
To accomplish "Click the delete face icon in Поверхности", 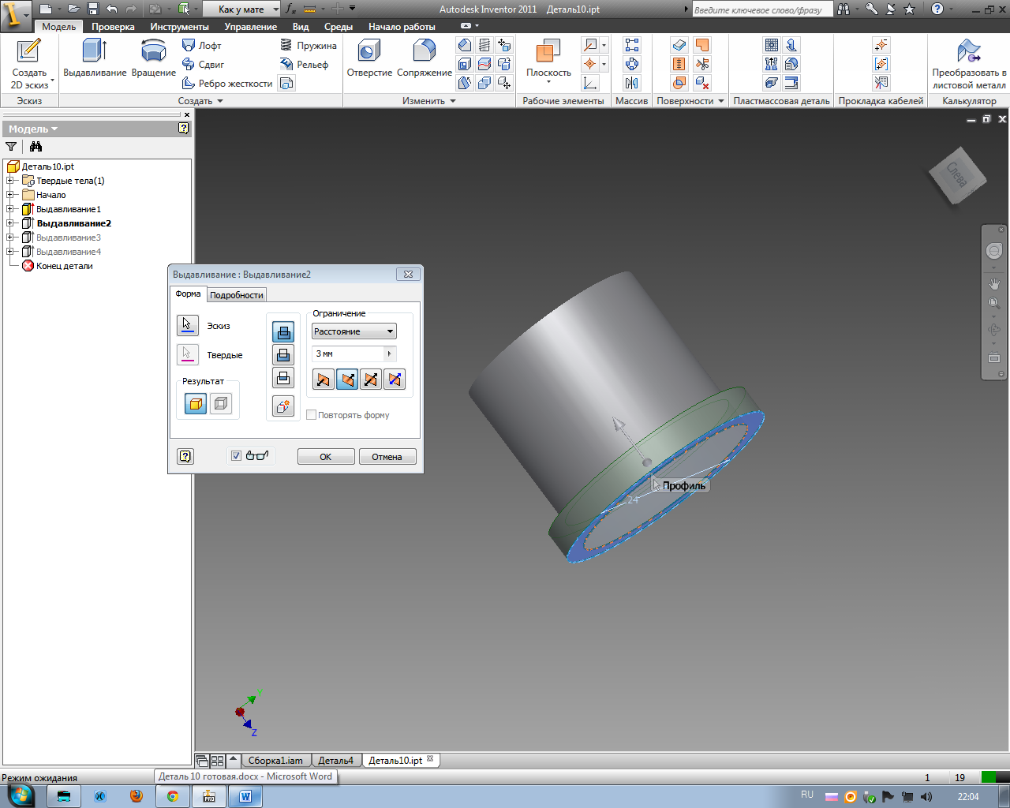I will (x=702, y=83).
